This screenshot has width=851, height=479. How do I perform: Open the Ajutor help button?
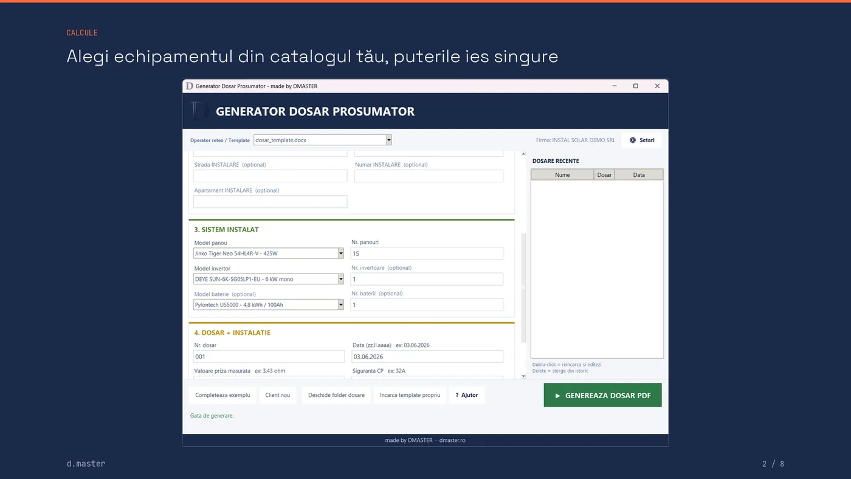coord(467,395)
